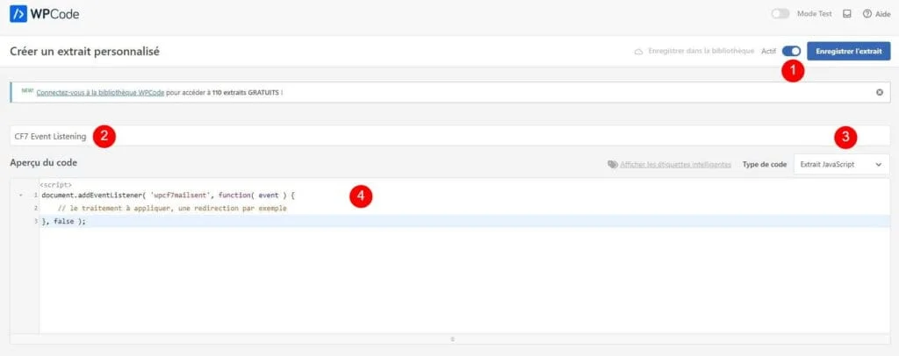Viewport: 899px width, 356px height.
Task: Collapse code block at line 1
Action: [x=20, y=196]
